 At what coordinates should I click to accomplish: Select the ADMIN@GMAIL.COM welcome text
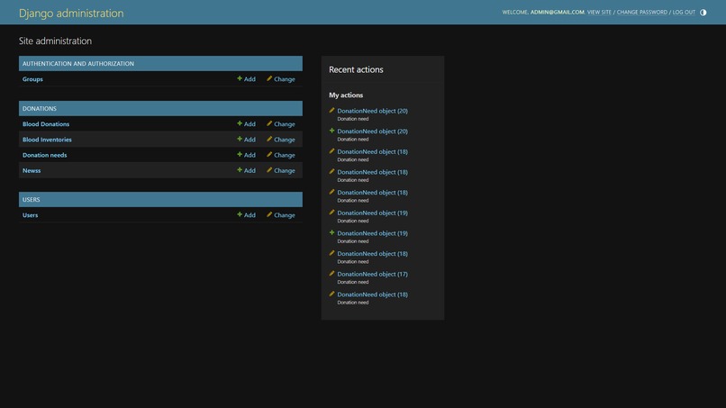pyautogui.click(x=557, y=12)
